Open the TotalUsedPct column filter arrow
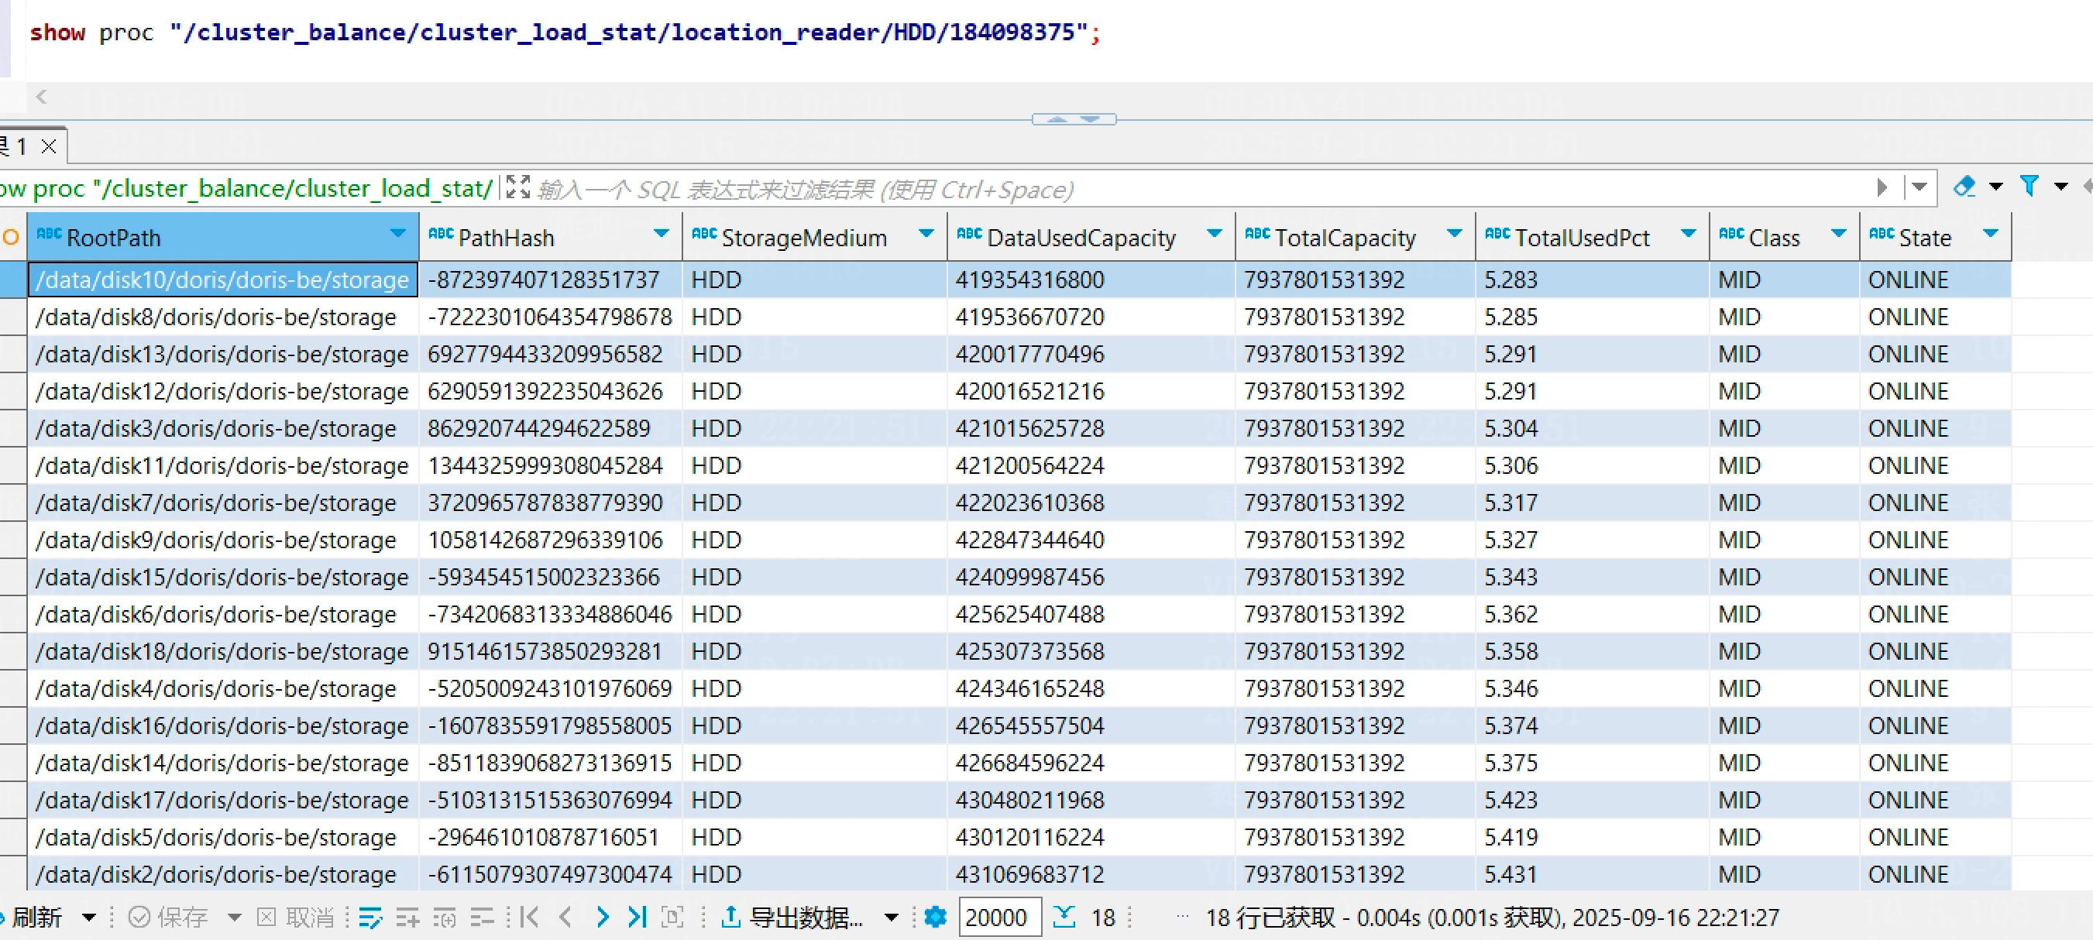The height and width of the screenshot is (940, 2093). 1689,234
